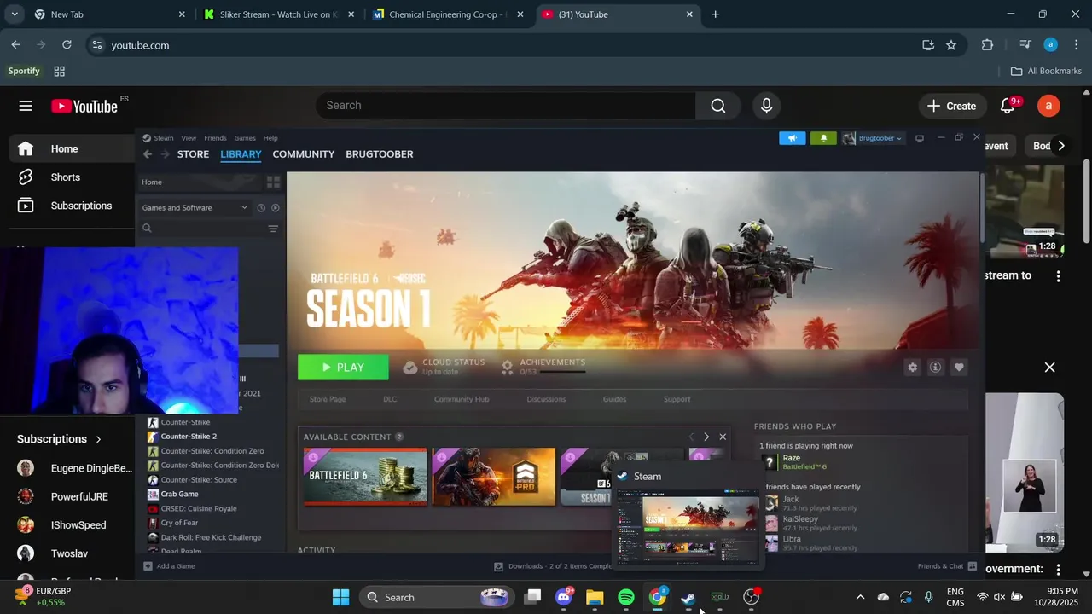Open the BRUGTOOBER profile tab in Steam

(x=379, y=154)
